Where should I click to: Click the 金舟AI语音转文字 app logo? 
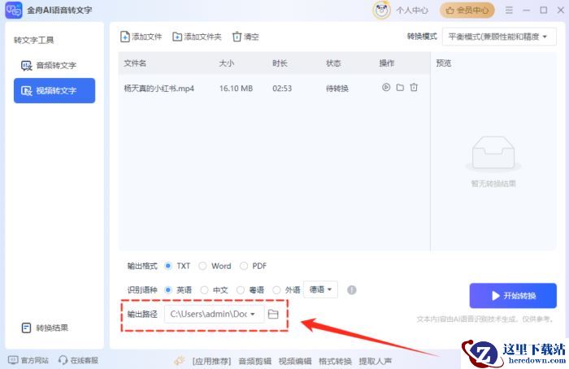(14, 10)
